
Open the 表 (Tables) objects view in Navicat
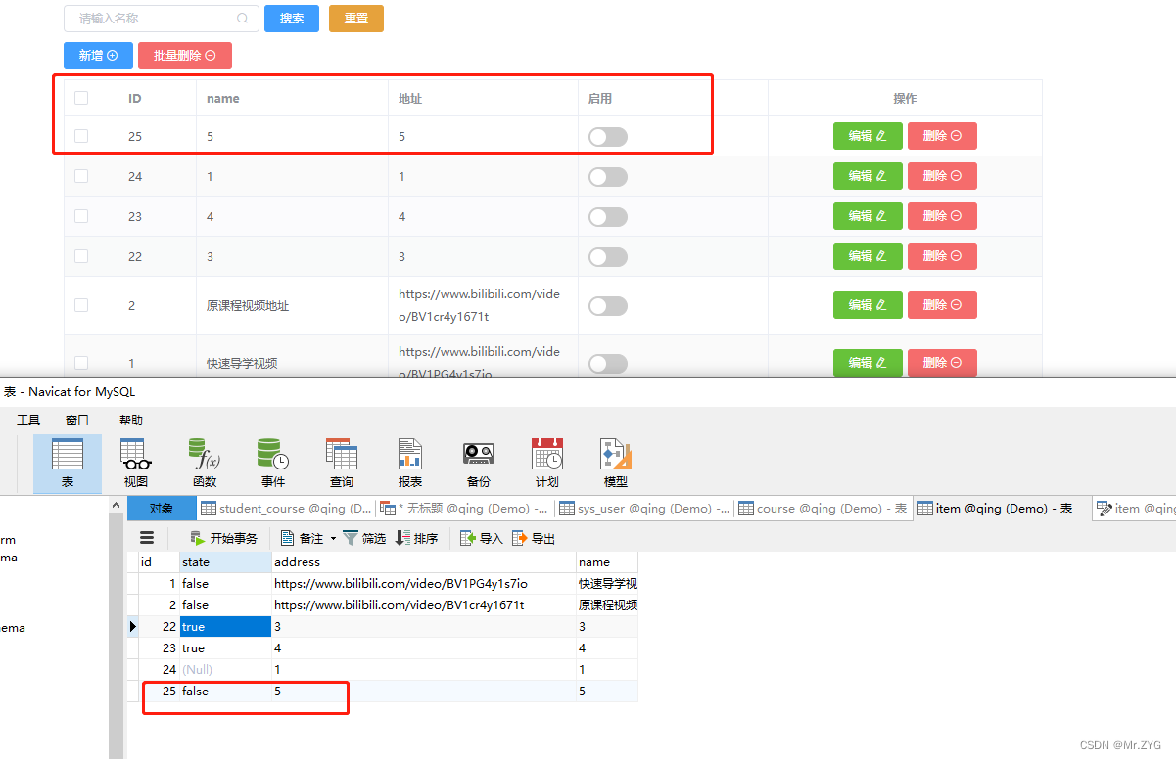[67, 460]
